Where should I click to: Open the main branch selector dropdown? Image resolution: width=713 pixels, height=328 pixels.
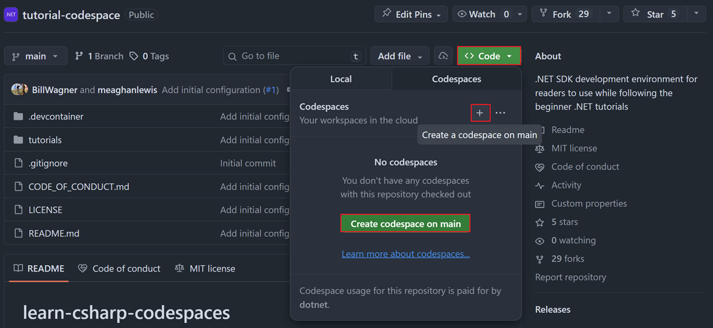coord(35,56)
